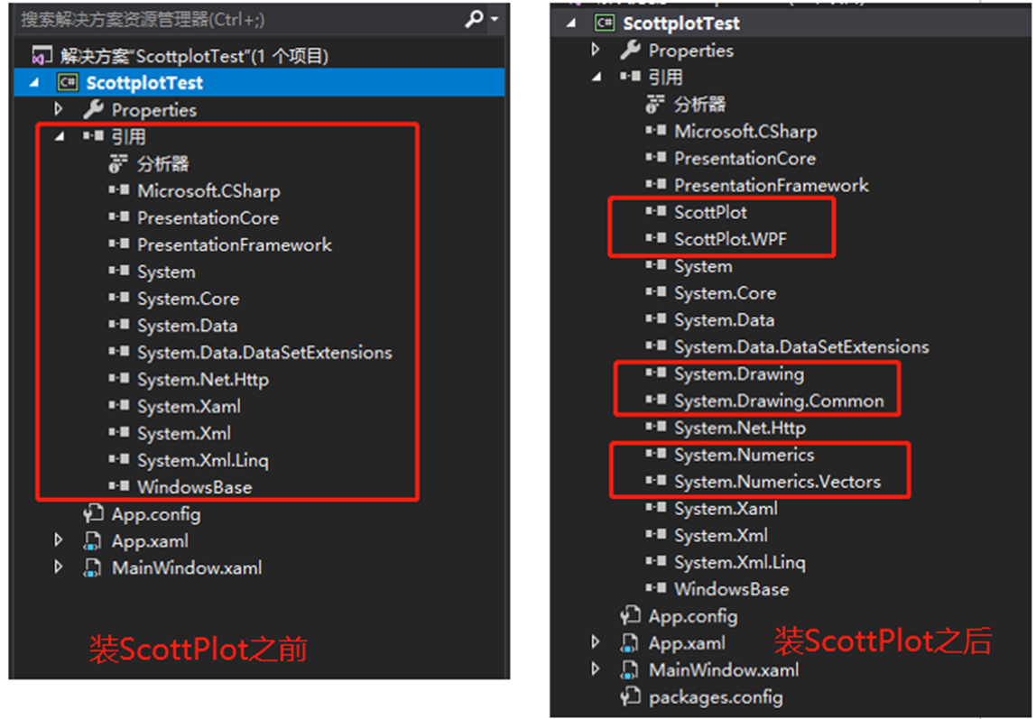This screenshot has width=1036, height=719.
Task: Expand Properties node in left panel
Action: tap(59, 108)
